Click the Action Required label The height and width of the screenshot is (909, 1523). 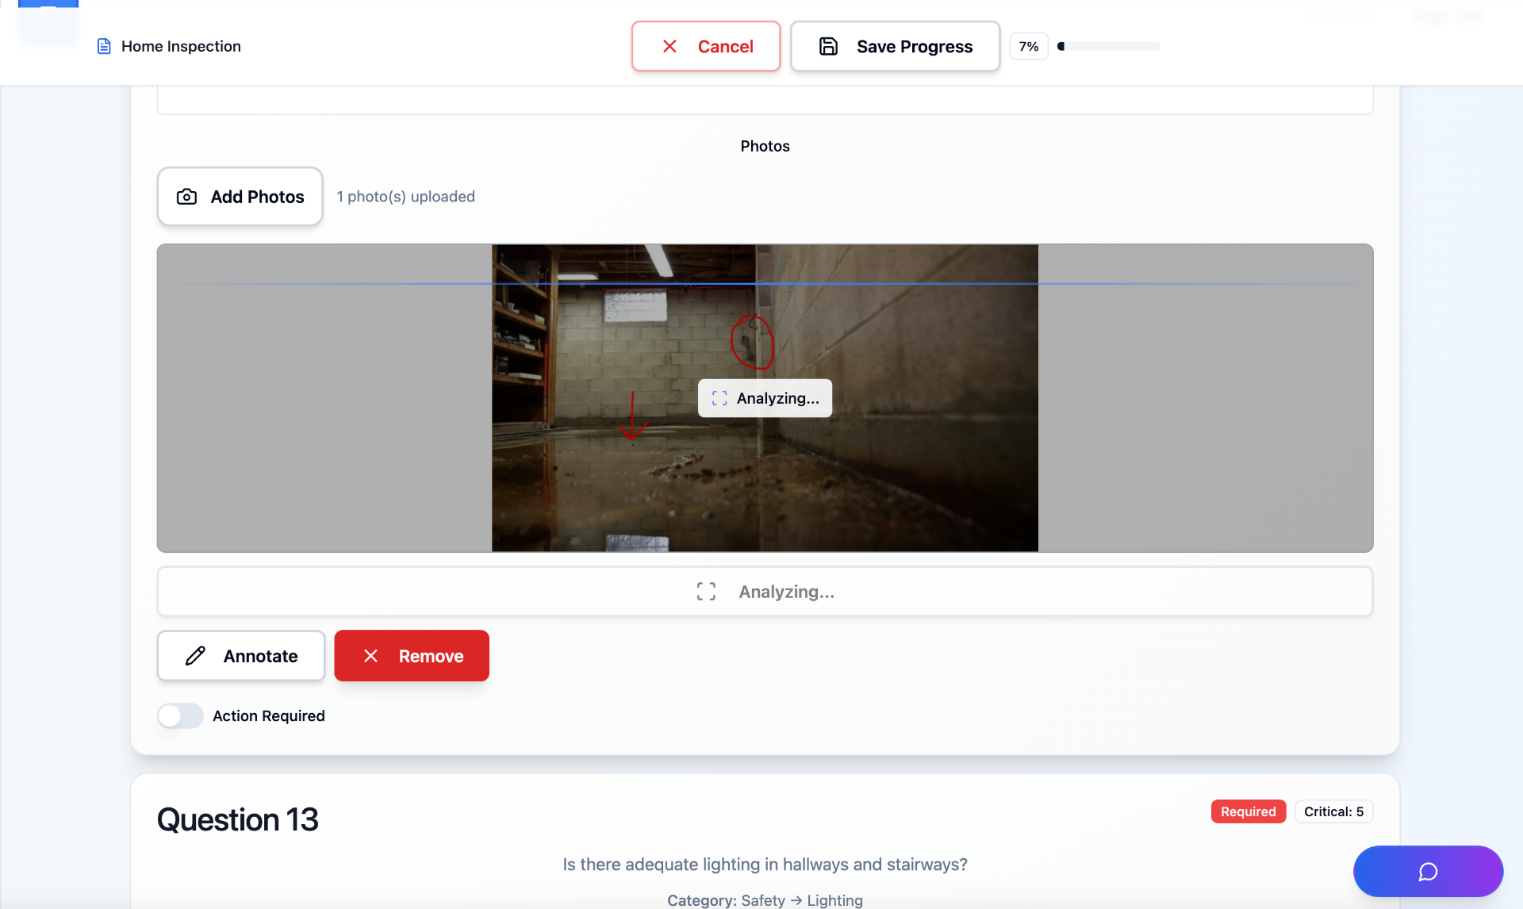point(269,715)
